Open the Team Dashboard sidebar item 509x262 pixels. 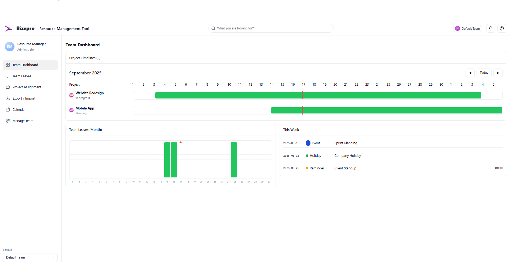point(25,65)
